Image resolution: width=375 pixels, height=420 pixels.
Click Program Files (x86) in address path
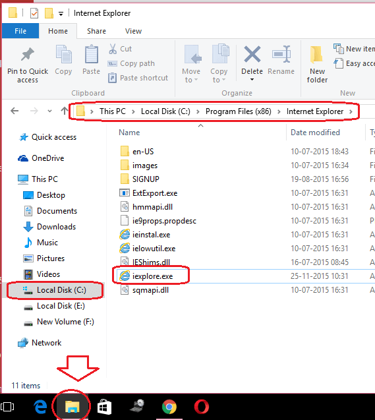(x=238, y=111)
